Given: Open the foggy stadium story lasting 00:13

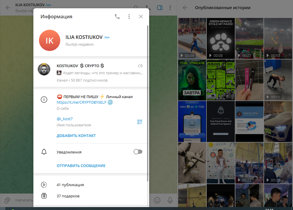Looking at the screenshot, I should pos(278,38).
